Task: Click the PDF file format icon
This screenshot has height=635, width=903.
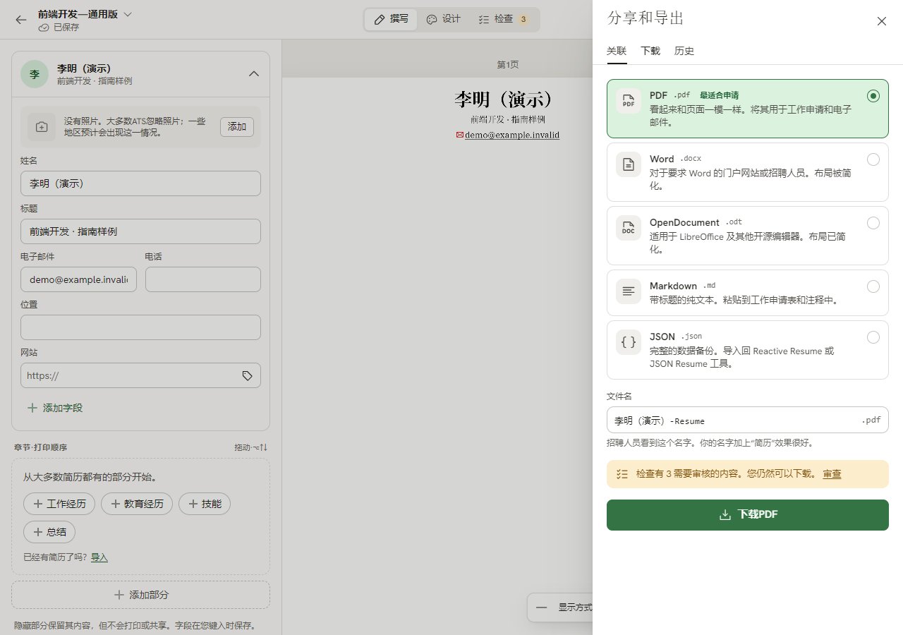Action: click(x=629, y=101)
